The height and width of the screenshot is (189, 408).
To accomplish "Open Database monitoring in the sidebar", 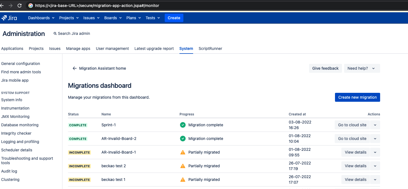I will (20, 125).
